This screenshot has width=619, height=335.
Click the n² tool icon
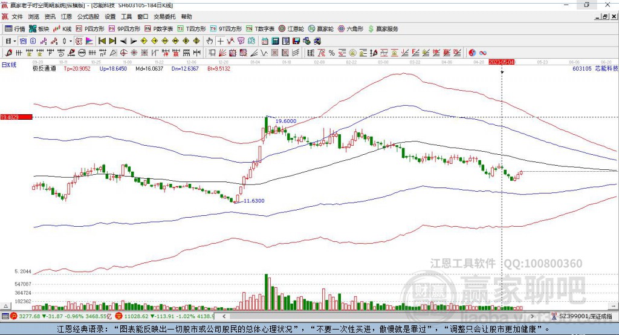pyautogui.click(x=103, y=53)
